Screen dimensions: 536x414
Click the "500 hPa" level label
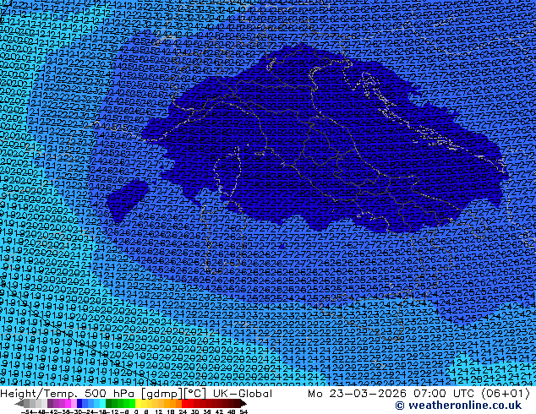point(111,394)
